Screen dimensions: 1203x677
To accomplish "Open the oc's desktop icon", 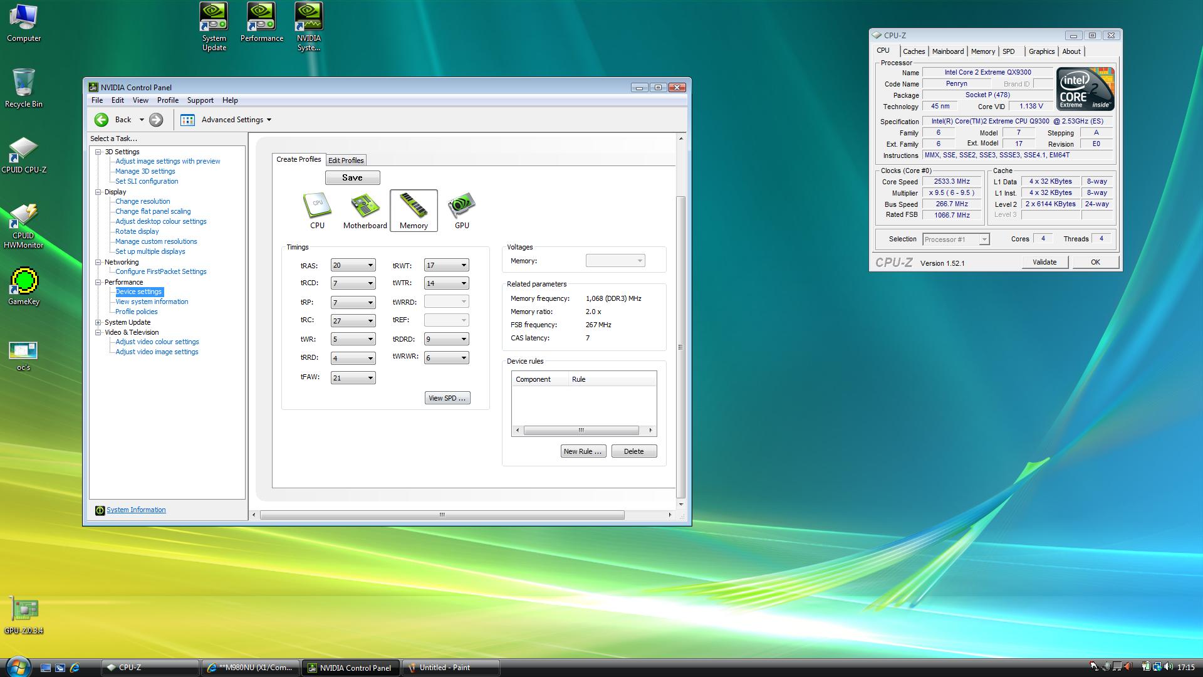I will (x=24, y=356).
